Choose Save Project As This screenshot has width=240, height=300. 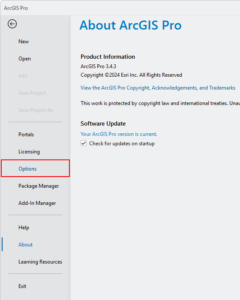click(x=36, y=110)
